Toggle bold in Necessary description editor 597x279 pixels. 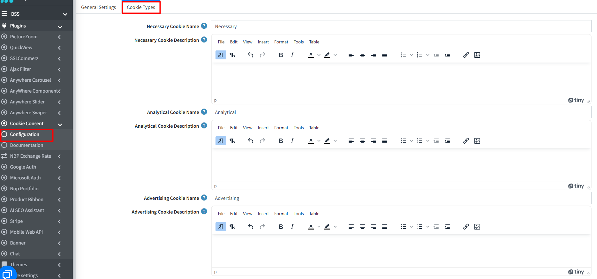pos(281,55)
